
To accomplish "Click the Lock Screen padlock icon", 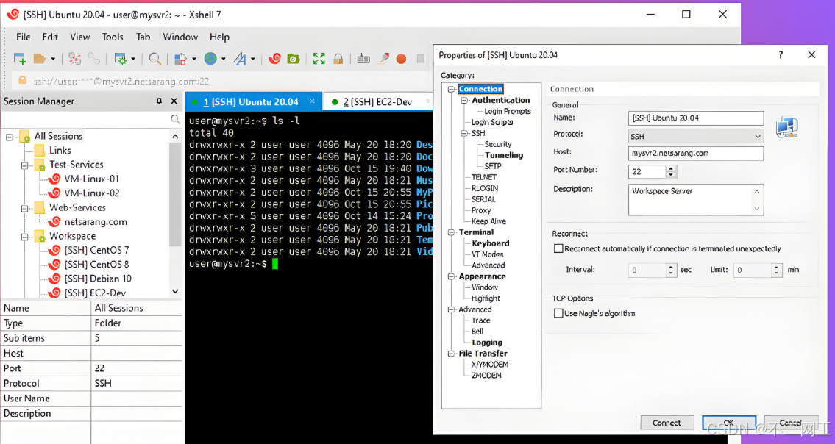I will [338, 59].
